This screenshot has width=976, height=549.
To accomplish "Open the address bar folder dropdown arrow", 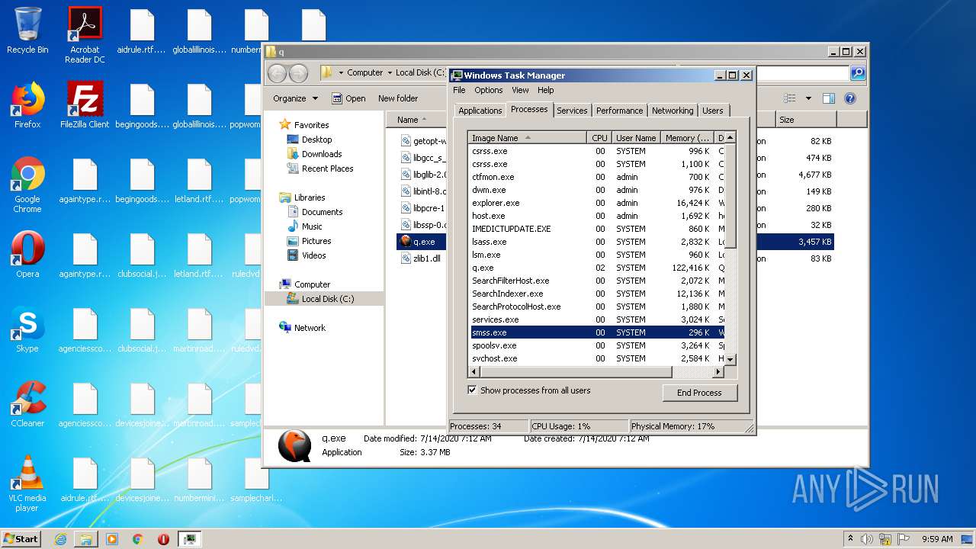I will pyautogui.click(x=341, y=73).
